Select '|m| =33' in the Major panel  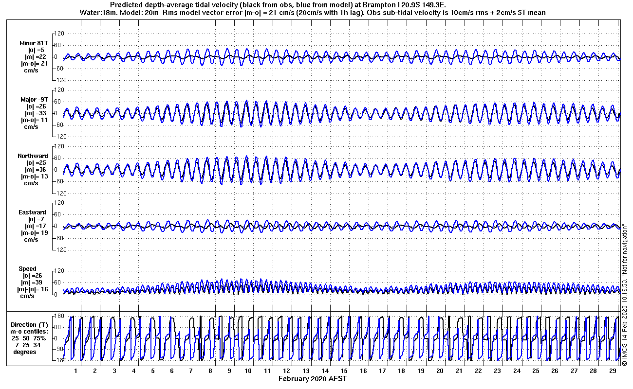[35, 113]
